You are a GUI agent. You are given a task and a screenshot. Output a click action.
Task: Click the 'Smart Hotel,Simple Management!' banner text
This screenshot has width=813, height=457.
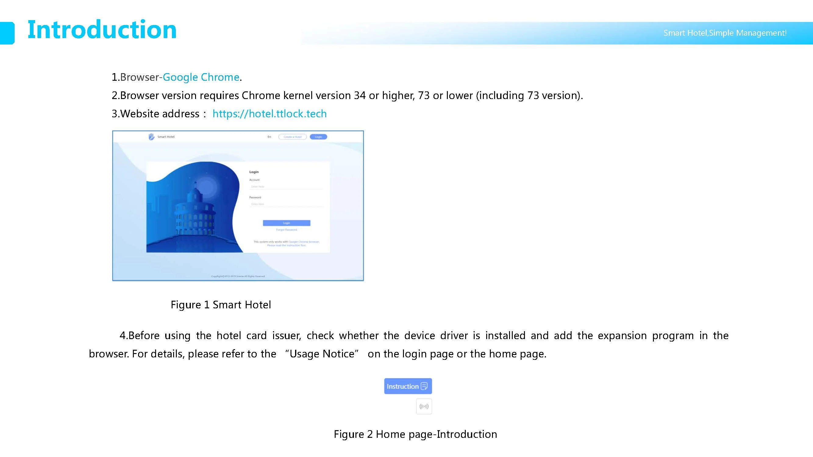(725, 33)
